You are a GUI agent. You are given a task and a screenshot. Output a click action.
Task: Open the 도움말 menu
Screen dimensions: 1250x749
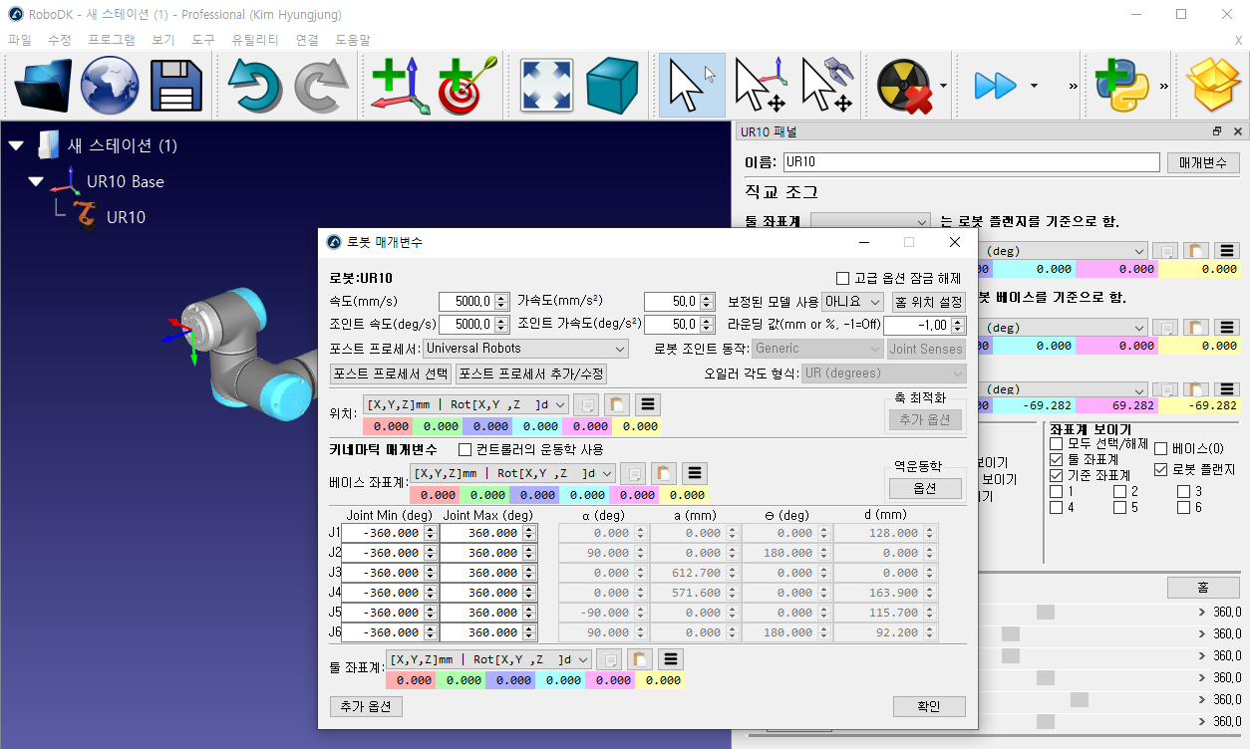click(353, 40)
